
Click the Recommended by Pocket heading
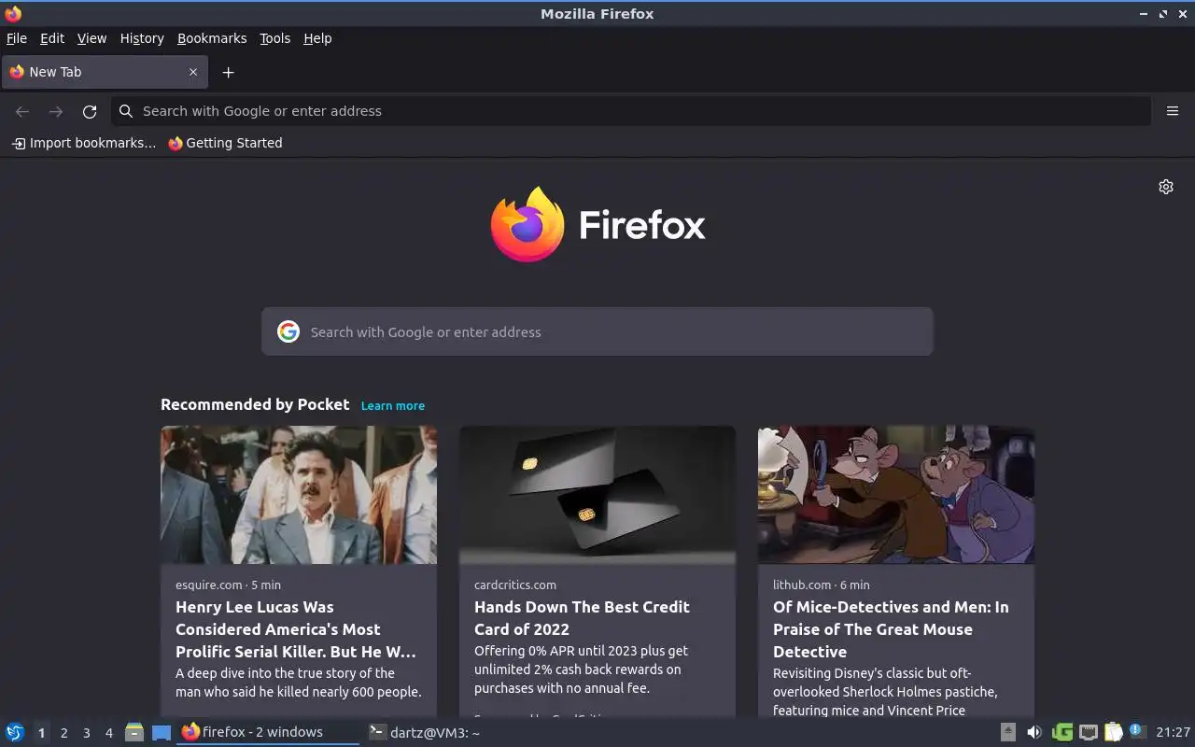(255, 404)
